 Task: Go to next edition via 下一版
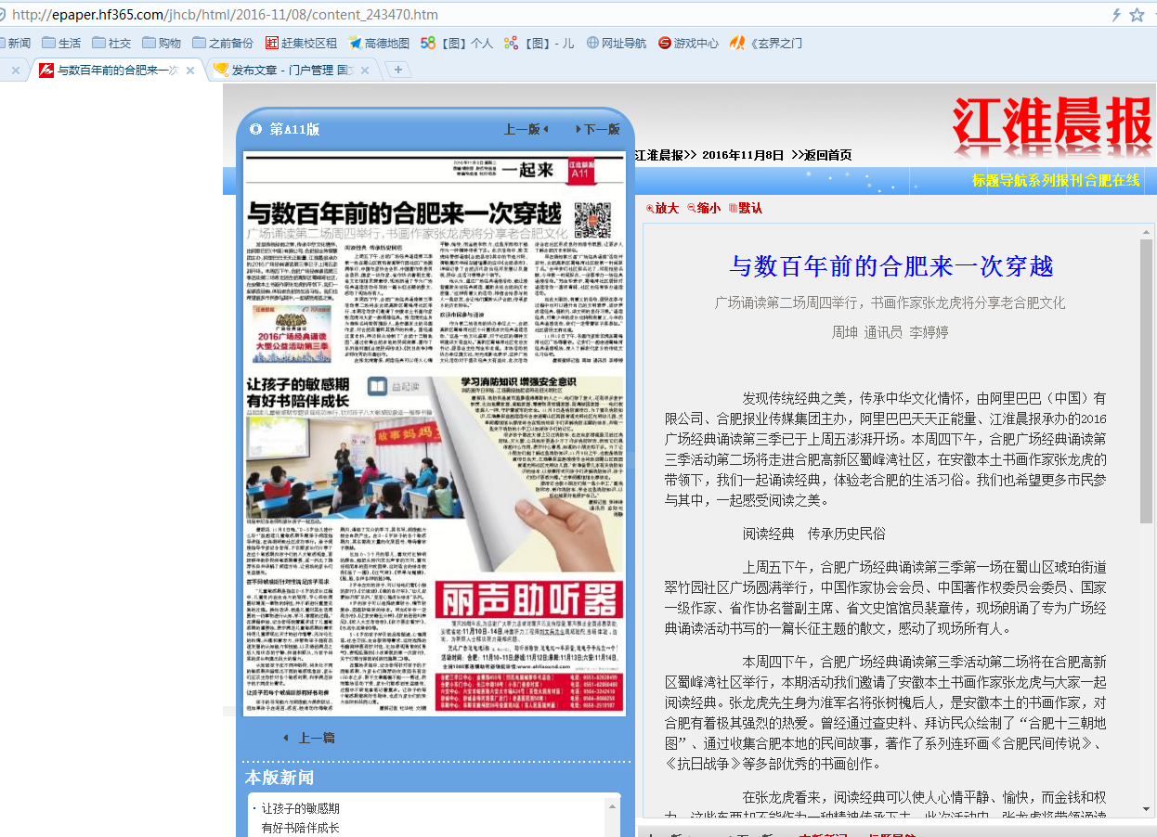click(x=597, y=129)
